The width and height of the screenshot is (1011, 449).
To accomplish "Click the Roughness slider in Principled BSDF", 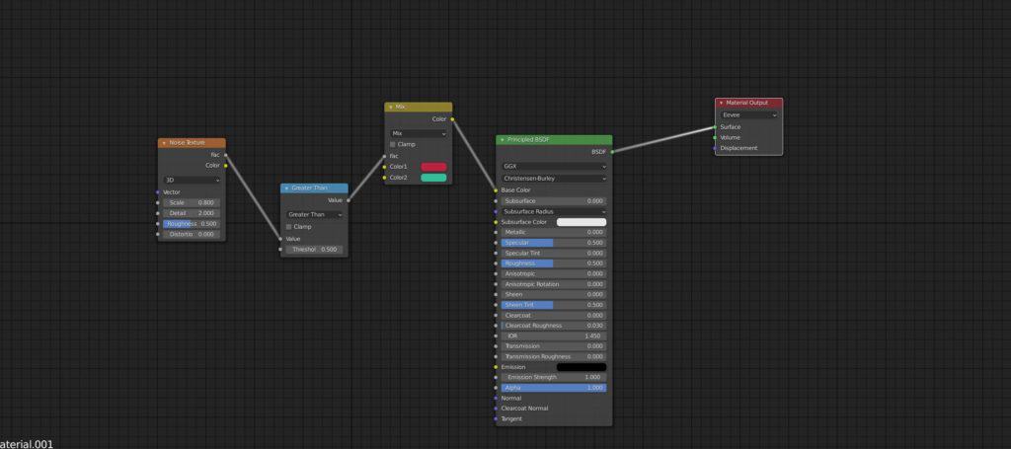I will coord(554,263).
